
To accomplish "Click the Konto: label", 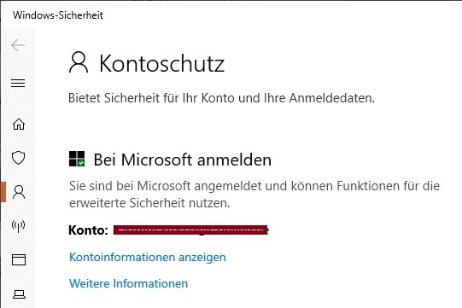I will [x=89, y=230].
